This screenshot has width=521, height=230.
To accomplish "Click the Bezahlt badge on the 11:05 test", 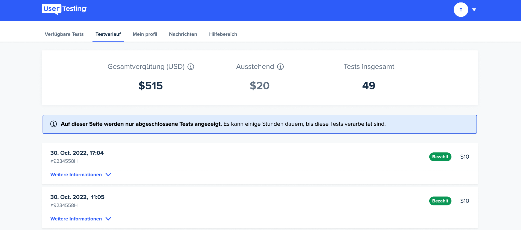I will click(440, 201).
